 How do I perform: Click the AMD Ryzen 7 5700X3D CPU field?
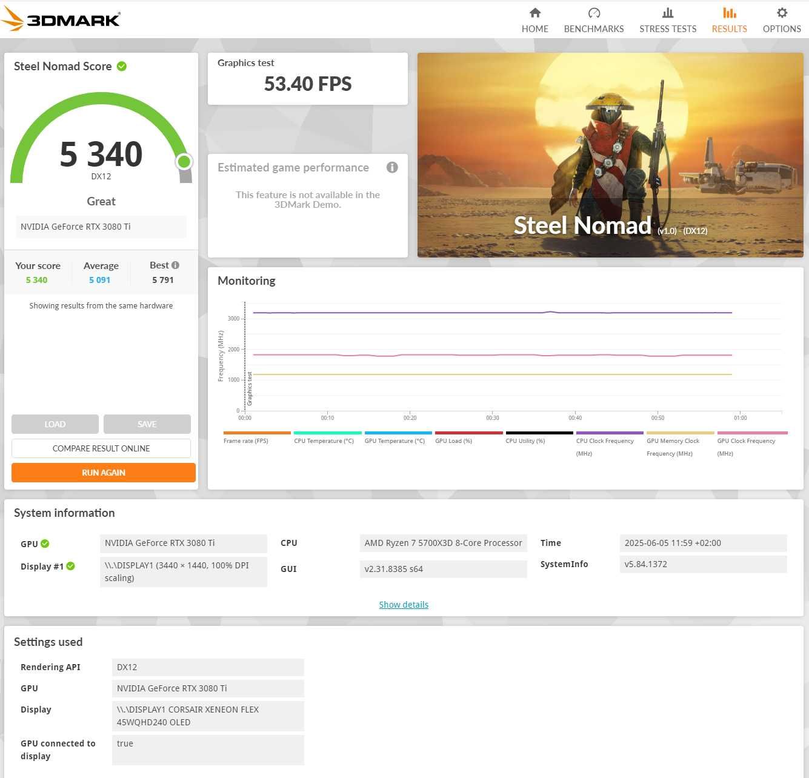point(444,543)
